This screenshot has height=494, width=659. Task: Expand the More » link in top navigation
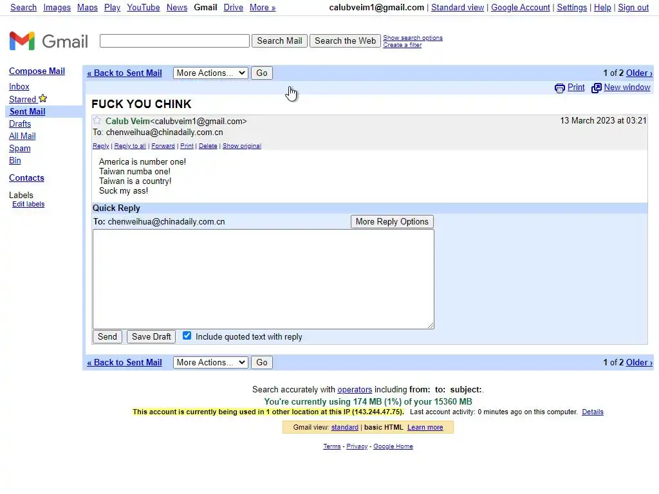pos(263,8)
